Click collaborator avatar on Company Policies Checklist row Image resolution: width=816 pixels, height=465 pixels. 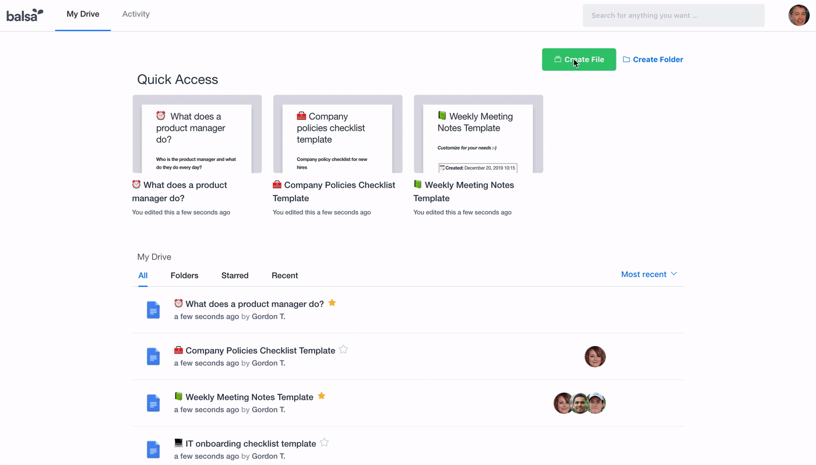coord(595,356)
